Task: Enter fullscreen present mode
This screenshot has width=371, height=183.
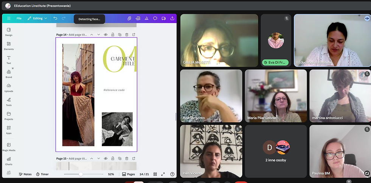Action: [163, 174]
